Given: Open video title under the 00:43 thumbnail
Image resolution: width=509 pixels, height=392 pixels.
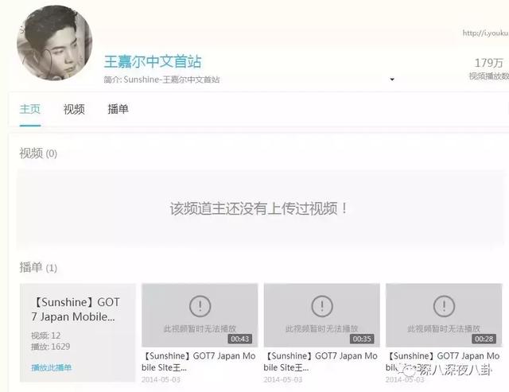Looking at the screenshot, I should pos(199,362).
